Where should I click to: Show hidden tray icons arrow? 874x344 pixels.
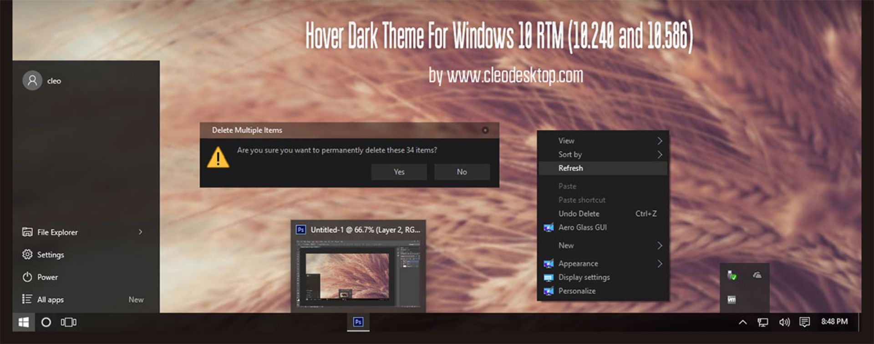pos(742,322)
